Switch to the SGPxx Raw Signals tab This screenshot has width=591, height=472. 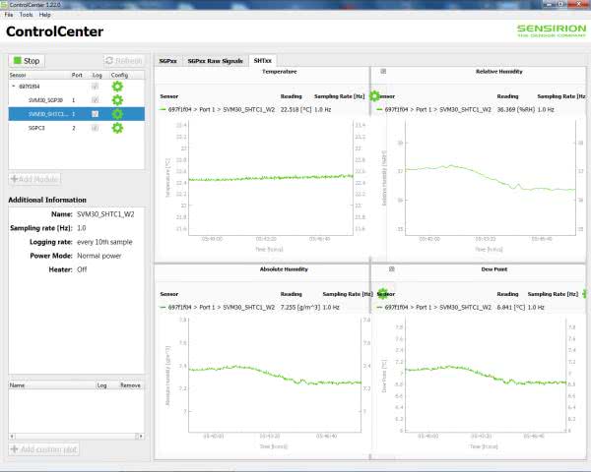(x=215, y=61)
